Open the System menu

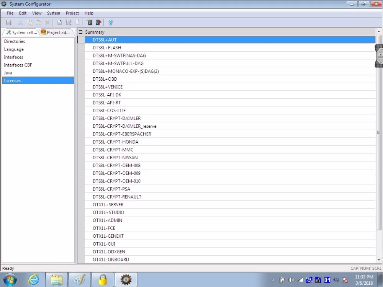(54, 13)
